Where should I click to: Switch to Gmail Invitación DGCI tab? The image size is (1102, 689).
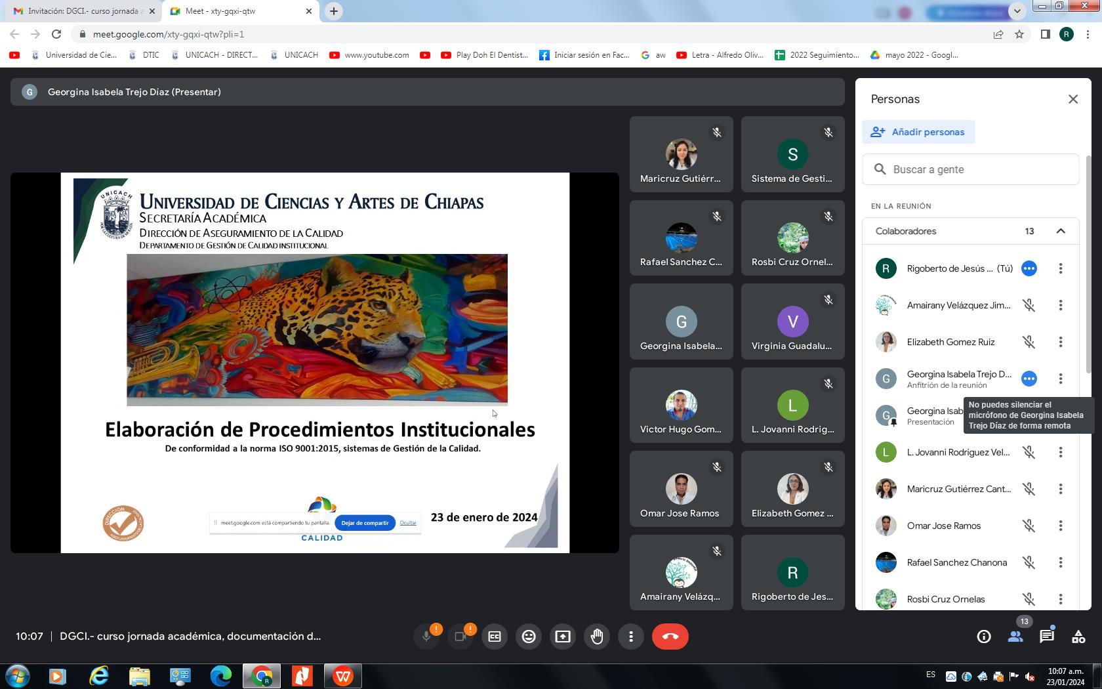coord(84,11)
